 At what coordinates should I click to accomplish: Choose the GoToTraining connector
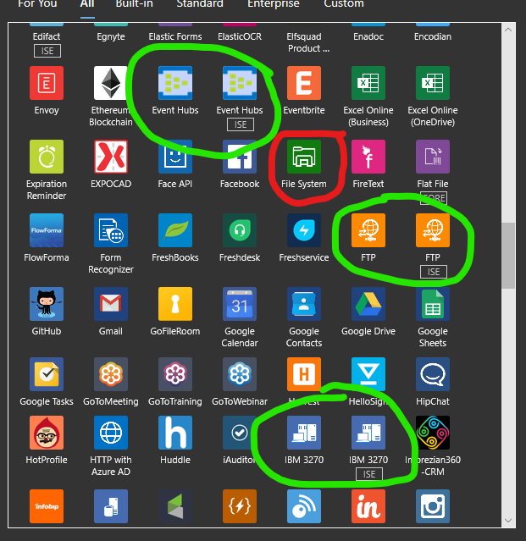(x=175, y=374)
